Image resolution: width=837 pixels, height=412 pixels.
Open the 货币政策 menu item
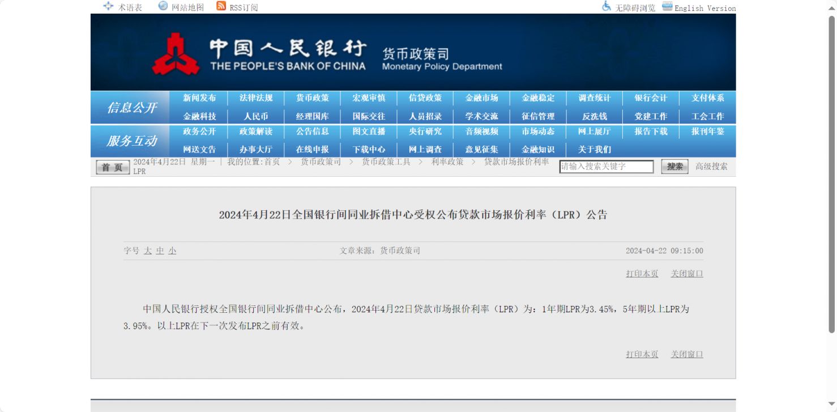pyautogui.click(x=312, y=98)
